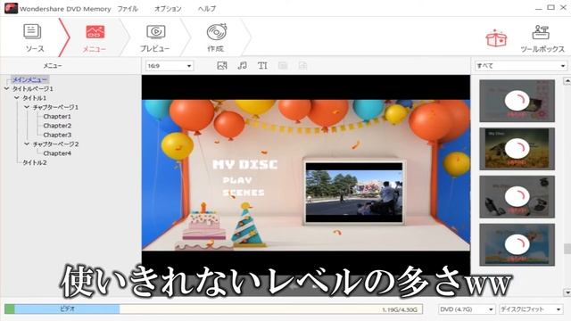The height and width of the screenshot is (321, 571).
Task: Click the background image customize icon
Action: 222,65
